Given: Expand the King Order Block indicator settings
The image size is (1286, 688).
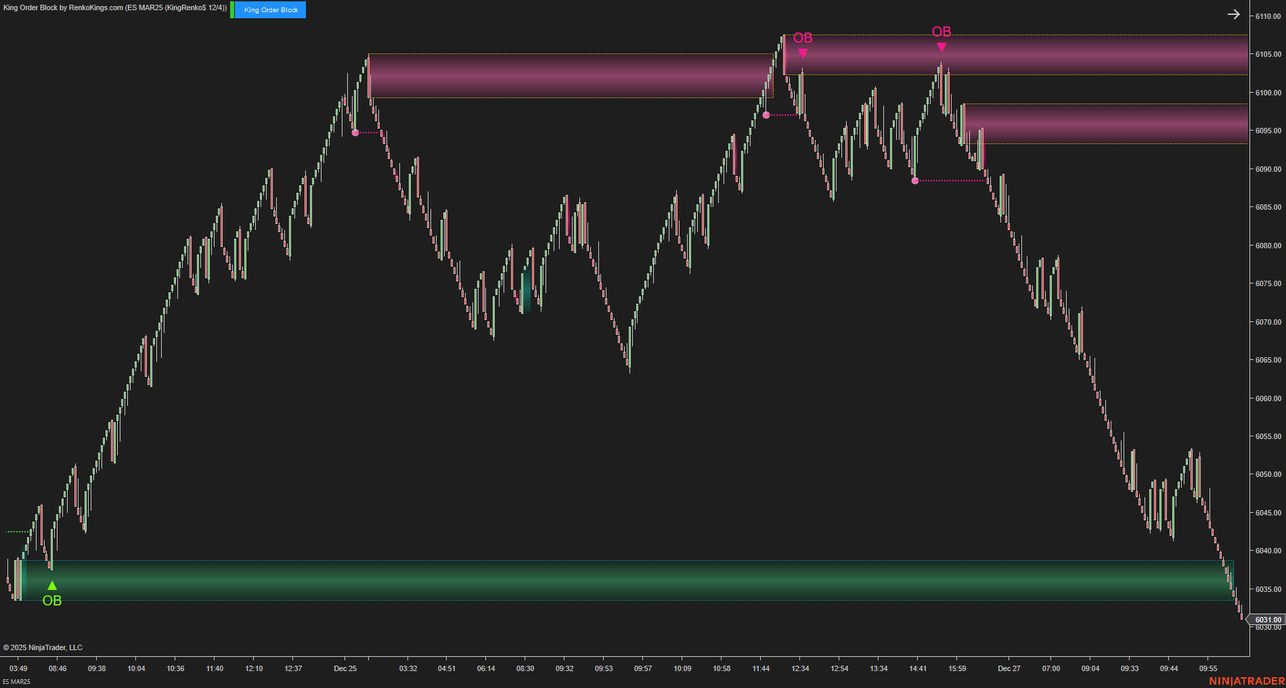Looking at the screenshot, I should pos(268,9).
